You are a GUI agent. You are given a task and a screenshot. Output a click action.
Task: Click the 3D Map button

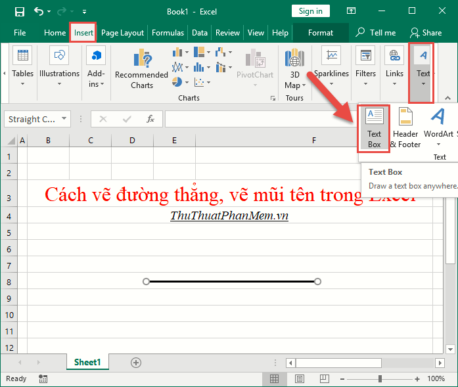[x=295, y=69]
